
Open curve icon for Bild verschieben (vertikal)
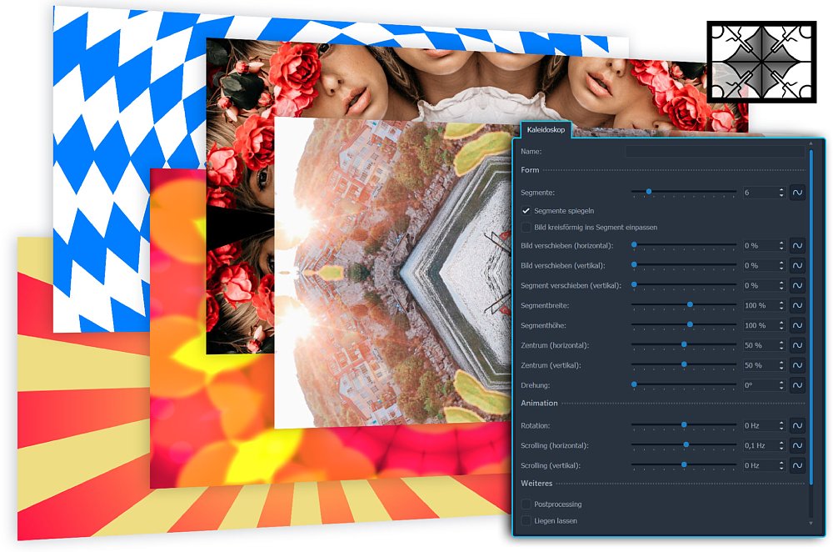click(797, 265)
